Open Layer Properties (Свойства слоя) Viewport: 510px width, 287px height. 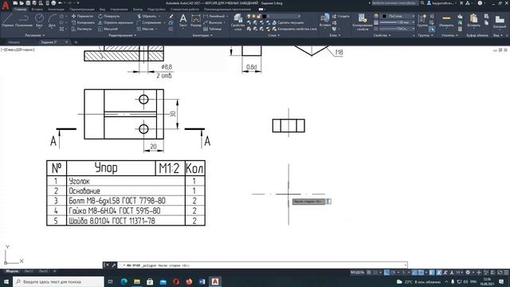point(238,22)
